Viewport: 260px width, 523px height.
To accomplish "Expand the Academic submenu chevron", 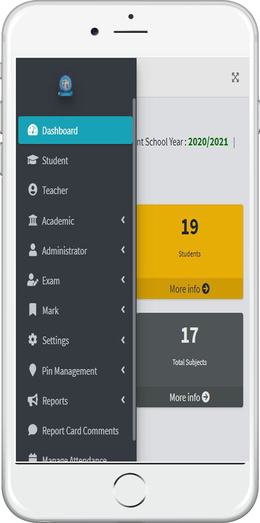I will click(x=123, y=220).
